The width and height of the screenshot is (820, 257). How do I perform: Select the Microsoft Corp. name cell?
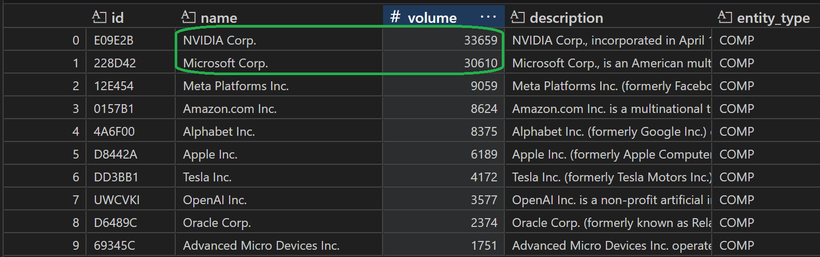point(279,63)
